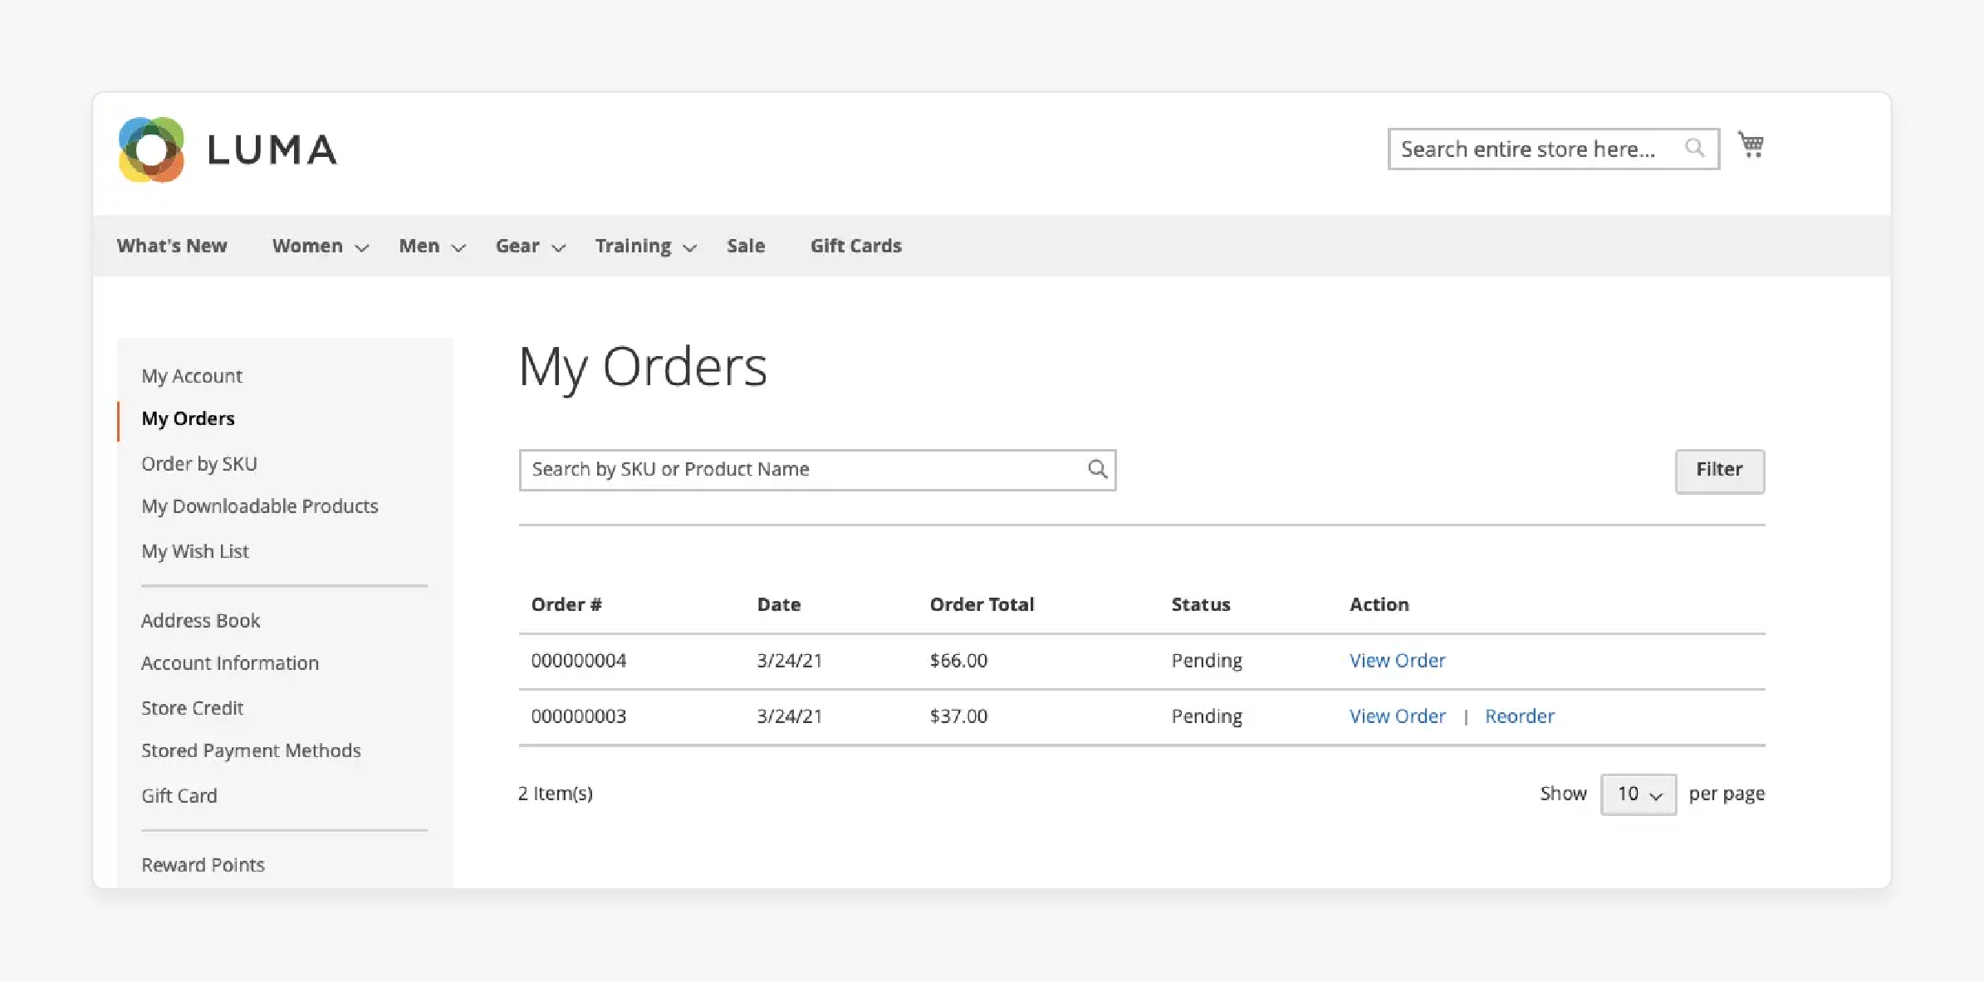Click the Luma logo

pos(228,149)
